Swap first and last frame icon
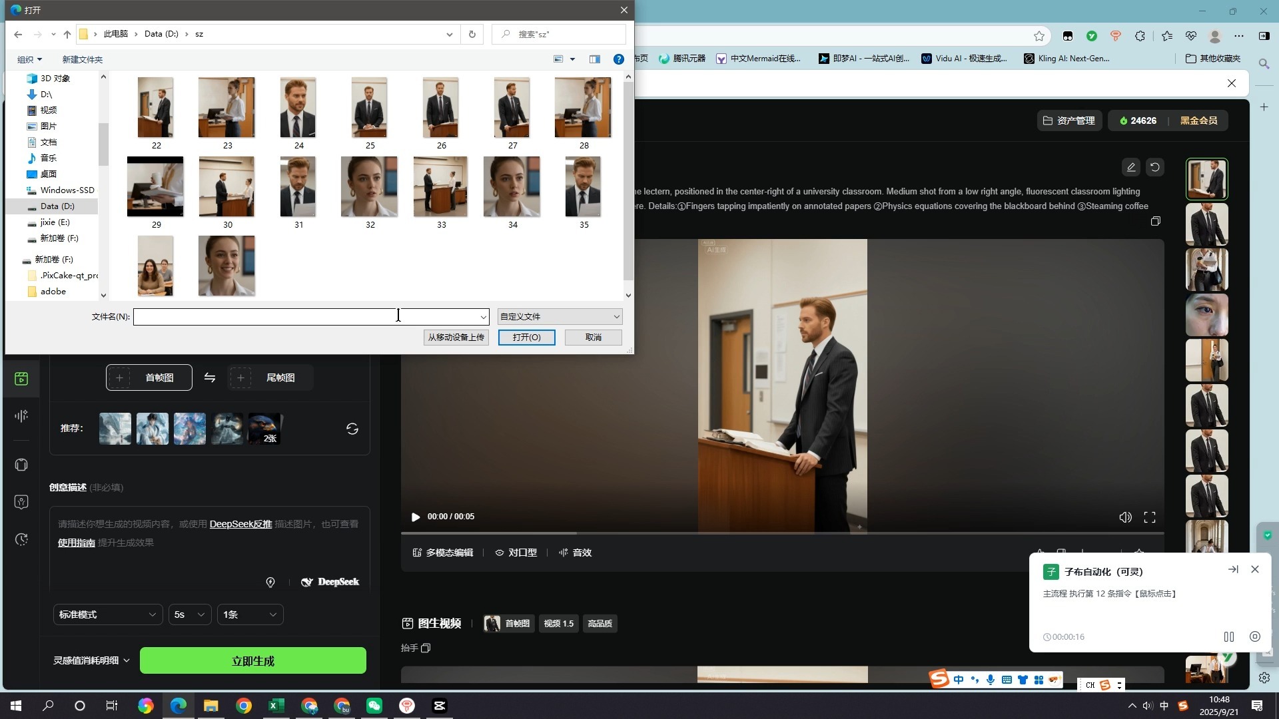This screenshot has height=719, width=1279. (x=210, y=377)
